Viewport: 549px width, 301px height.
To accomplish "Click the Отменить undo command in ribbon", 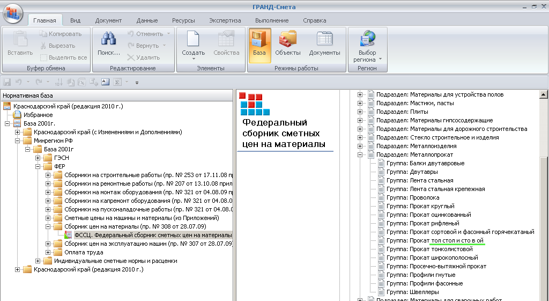I will coord(145,34).
